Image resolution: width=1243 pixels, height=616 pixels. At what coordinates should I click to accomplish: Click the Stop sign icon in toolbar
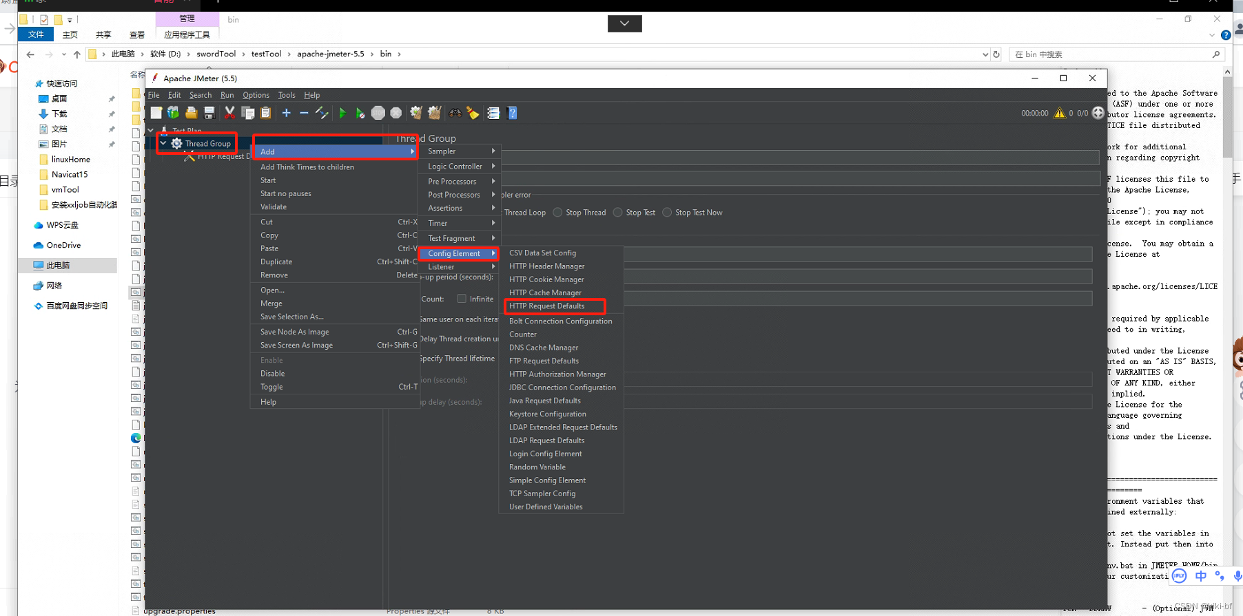(378, 113)
